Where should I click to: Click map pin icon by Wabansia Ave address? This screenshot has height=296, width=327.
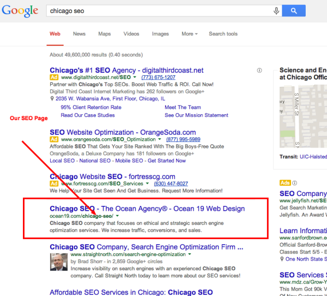(52, 98)
